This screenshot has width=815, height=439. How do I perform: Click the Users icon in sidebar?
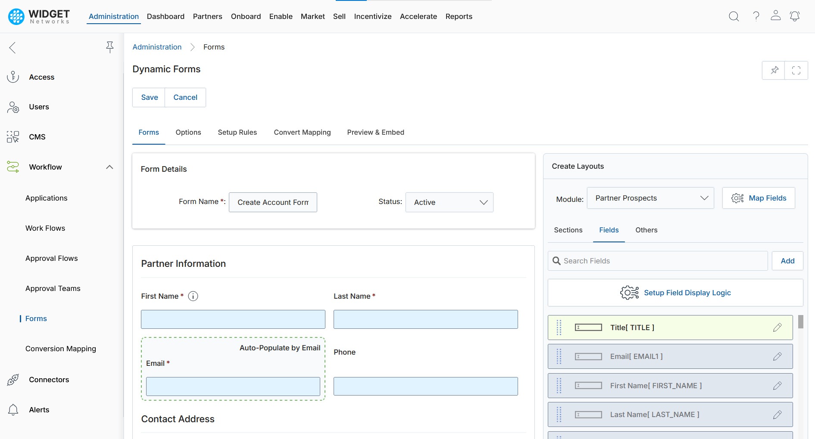tap(13, 107)
